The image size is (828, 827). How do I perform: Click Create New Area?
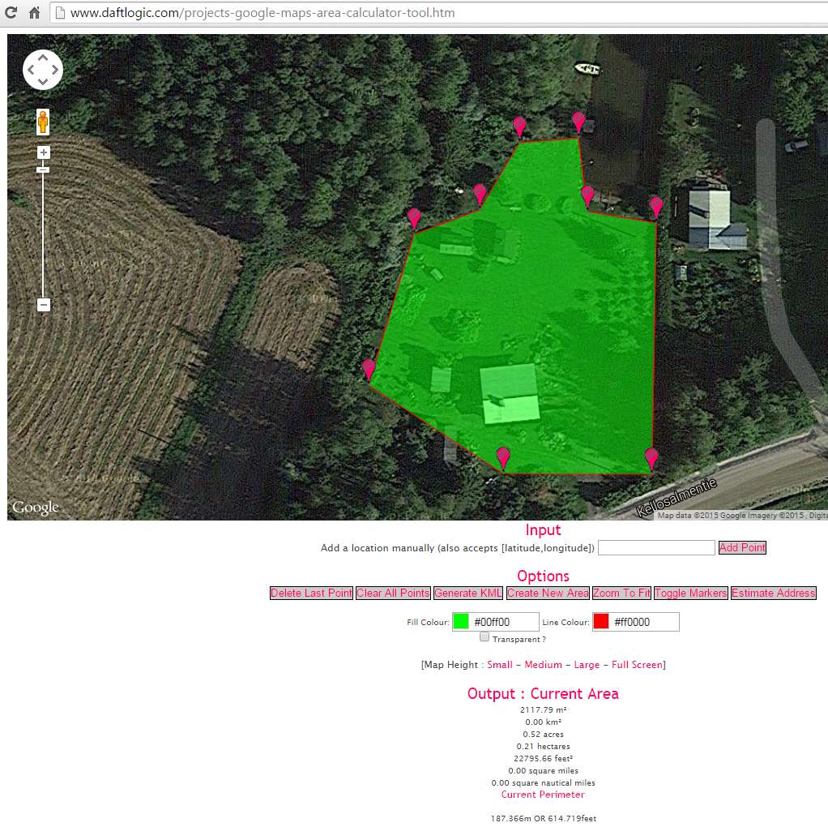click(x=548, y=593)
